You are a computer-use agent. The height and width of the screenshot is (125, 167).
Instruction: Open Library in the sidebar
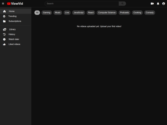pos(15,29)
